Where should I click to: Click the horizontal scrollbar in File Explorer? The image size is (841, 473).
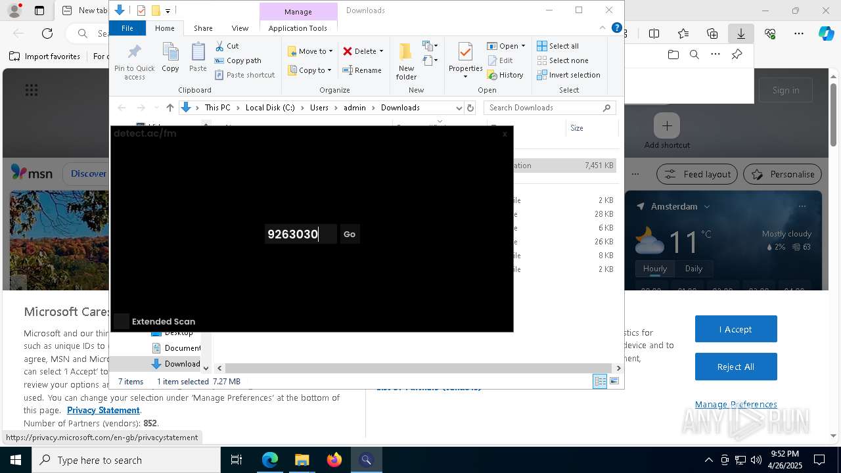[419, 369]
